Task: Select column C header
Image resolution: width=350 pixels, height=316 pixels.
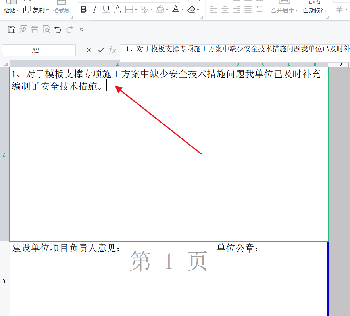Action: [x=263, y=65]
